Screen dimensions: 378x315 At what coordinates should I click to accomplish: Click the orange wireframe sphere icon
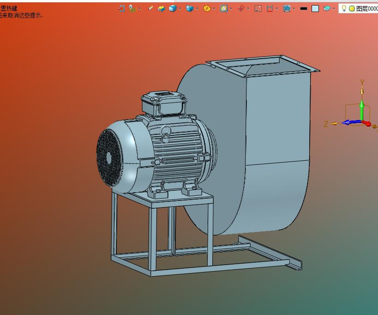[207, 8]
